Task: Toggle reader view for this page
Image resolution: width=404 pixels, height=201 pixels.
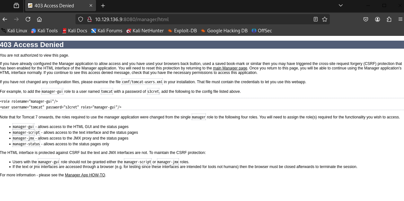Action: click(x=316, y=19)
